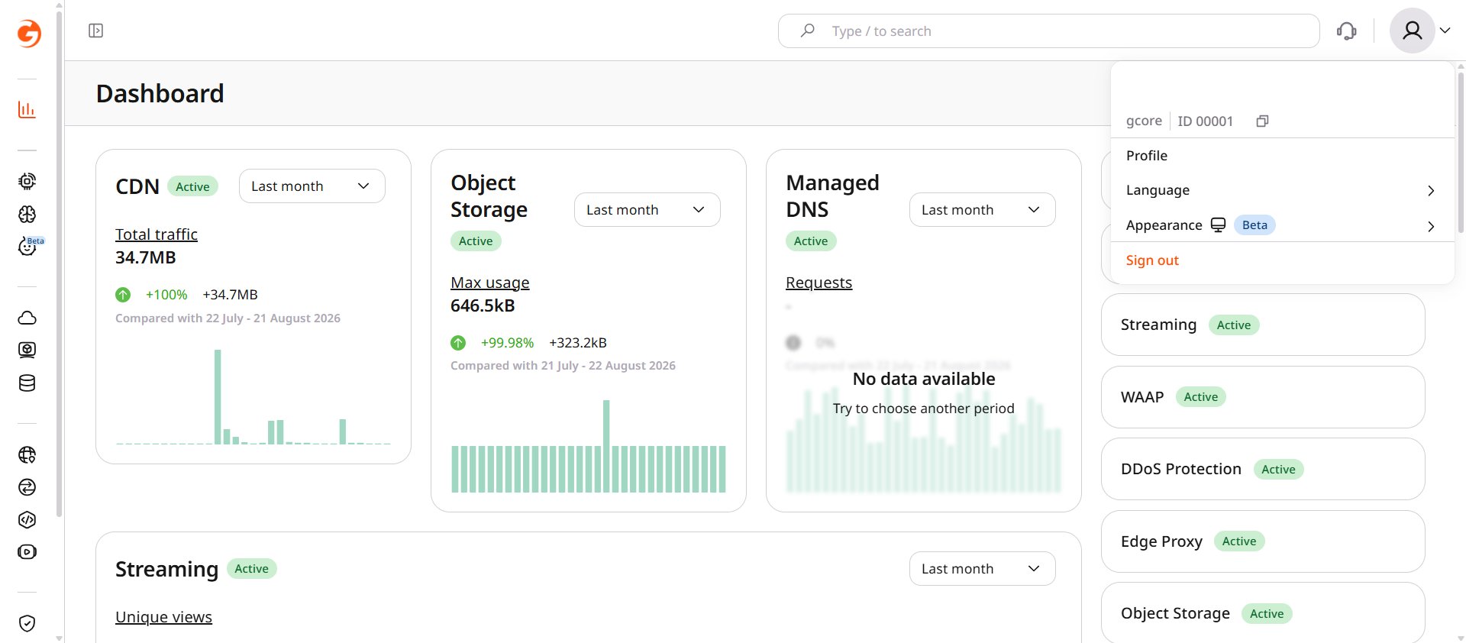The image size is (1466, 643).
Task: Open the Total traffic link
Action: pyautogui.click(x=157, y=234)
